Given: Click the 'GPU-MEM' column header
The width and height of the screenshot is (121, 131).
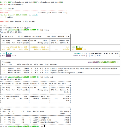Looking at the screenshot, I should point(26,64).
